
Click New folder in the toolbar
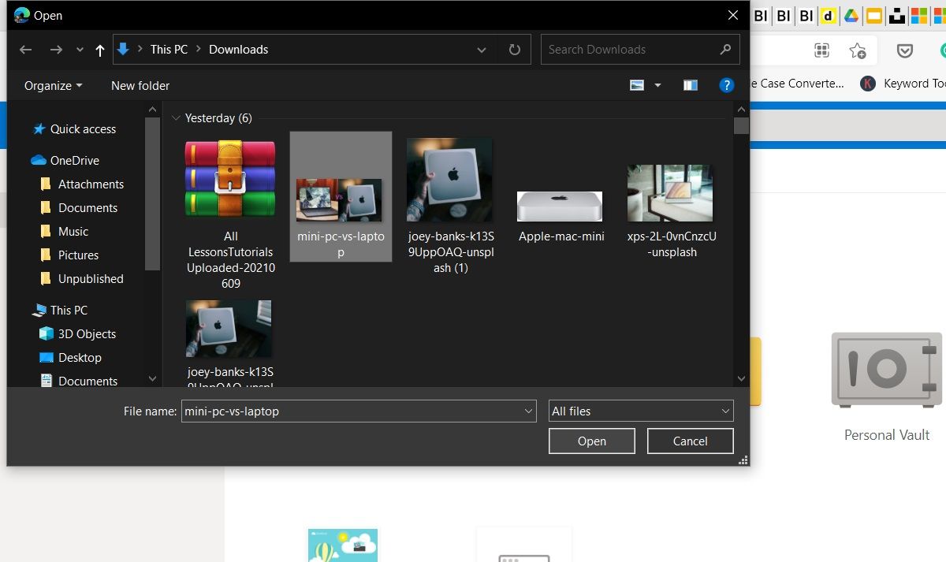(x=140, y=85)
